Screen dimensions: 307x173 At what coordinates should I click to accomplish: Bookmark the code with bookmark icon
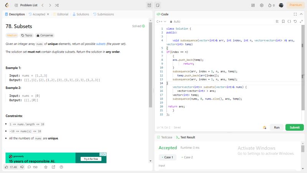click(x=283, y=22)
